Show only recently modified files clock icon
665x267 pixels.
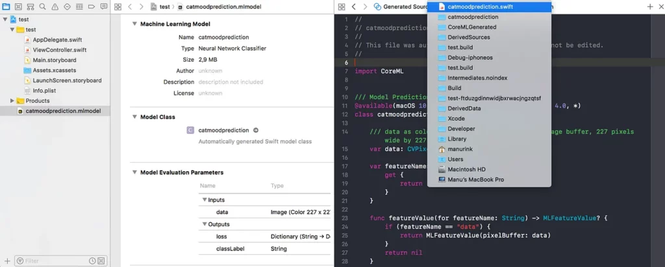click(92, 261)
